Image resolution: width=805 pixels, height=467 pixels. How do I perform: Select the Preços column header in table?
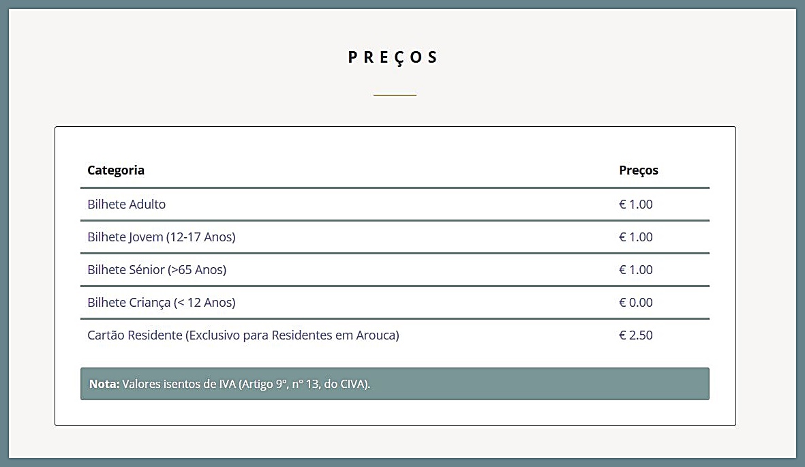point(639,170)
